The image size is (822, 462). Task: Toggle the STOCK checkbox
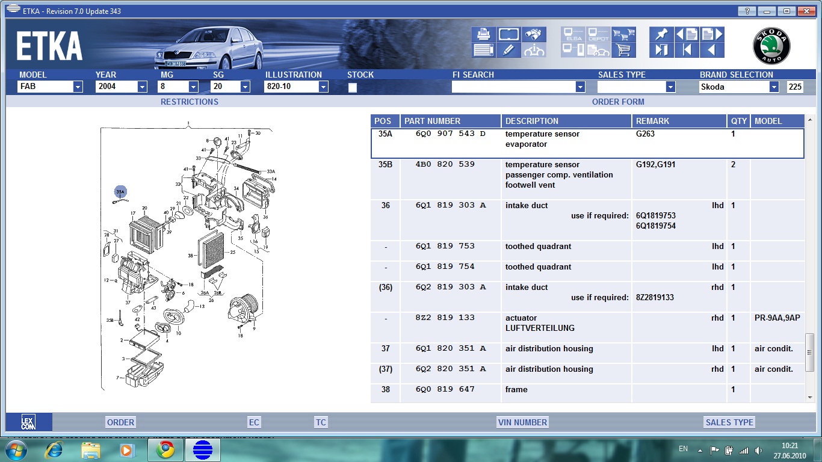click(353, 87)
